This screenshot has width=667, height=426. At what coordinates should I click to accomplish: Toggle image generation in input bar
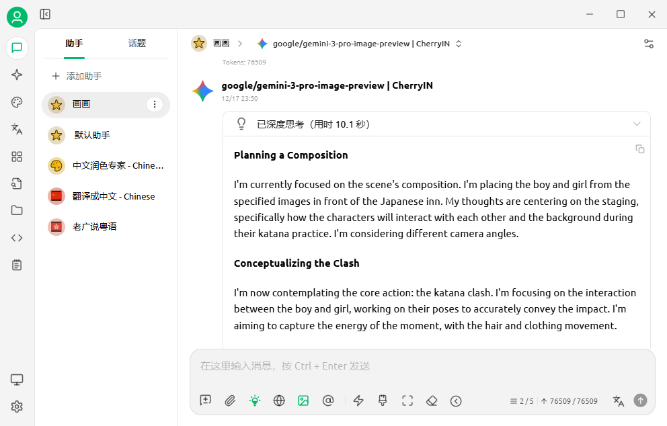pos(303,400)
